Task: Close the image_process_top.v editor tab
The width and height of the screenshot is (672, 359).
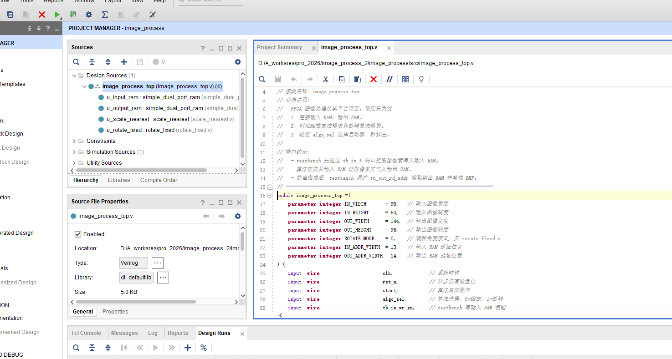Action: click(389, 48)
